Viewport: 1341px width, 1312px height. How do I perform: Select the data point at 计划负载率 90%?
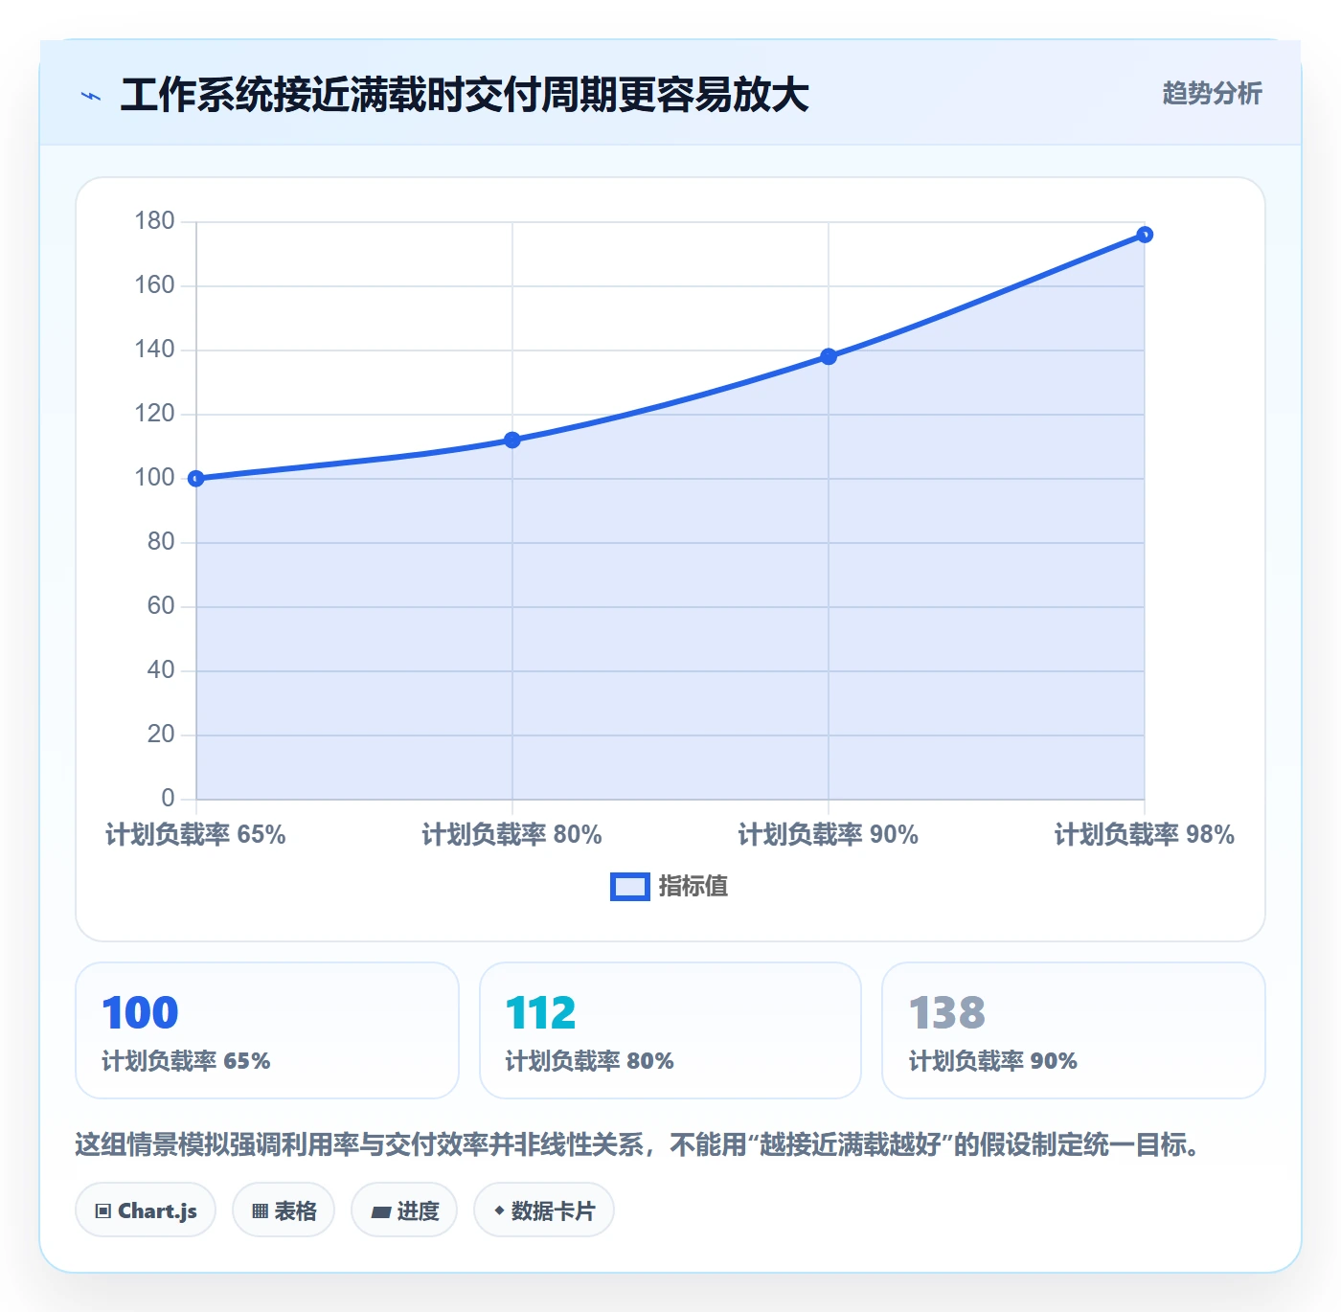[829, 356]
